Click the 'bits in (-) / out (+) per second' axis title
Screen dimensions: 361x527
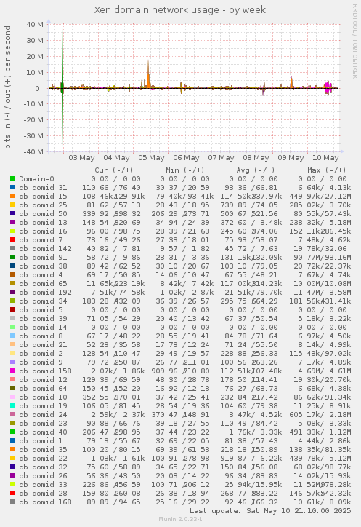tap(7, 87)
